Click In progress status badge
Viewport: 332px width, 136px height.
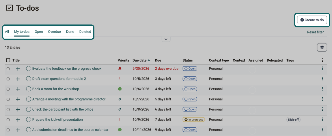[194, 120]
